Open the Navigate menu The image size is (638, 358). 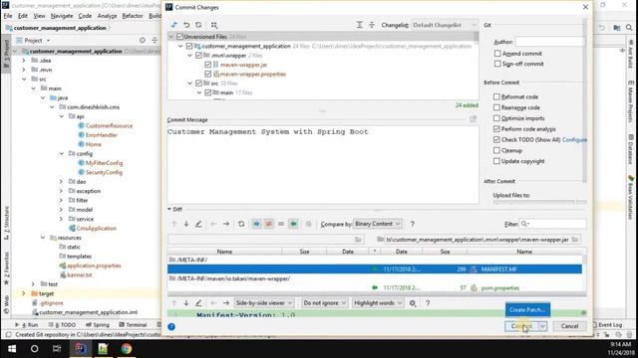(x=62, y=16)
